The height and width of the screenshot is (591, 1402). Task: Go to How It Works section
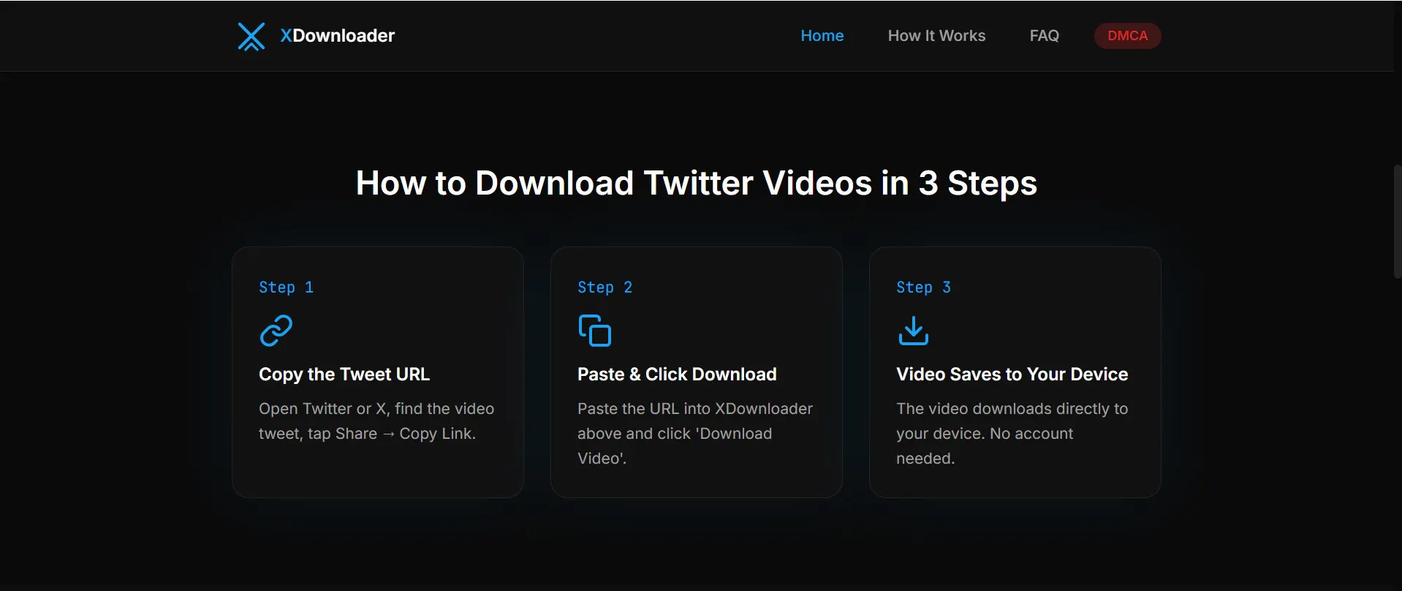pos(936,36)
